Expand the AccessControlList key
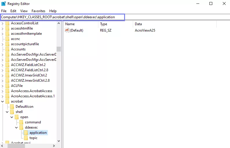 tap(3, 23)
